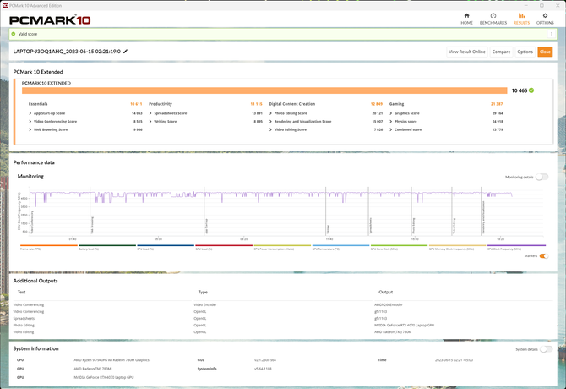Viewport: 566px width, 389px height.
Task: Open the Home icon in navigation
Action: [x=466, y=15]
